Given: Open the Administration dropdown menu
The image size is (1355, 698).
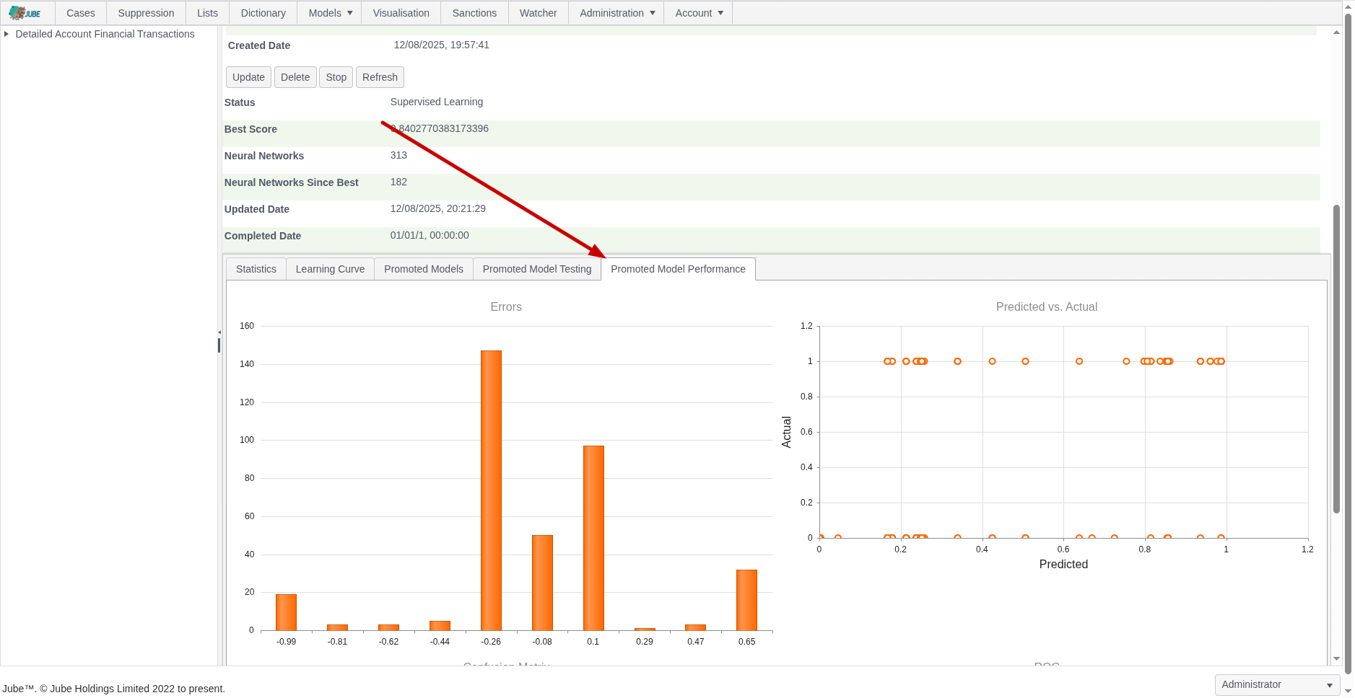Looking at the screenshot, I should pos(617,13).
